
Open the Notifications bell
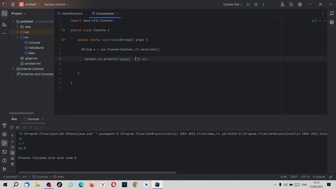(332, 13)
